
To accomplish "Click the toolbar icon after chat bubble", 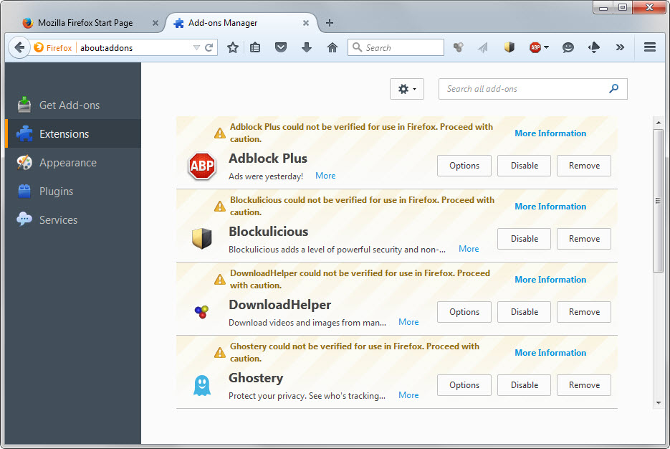I will click(x=594, y=47).
